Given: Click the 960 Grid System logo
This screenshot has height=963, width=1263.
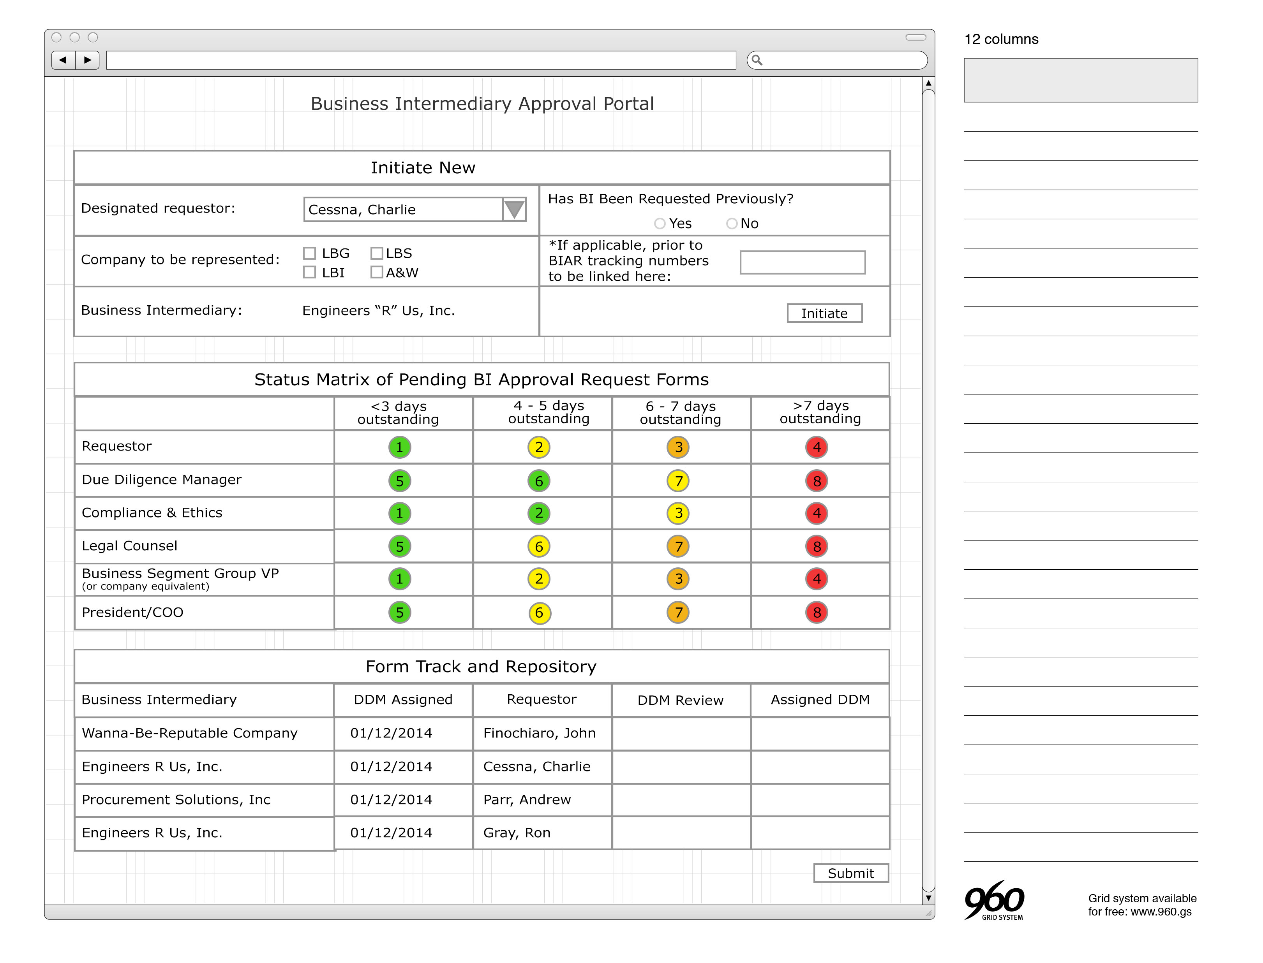Looking at the screenshot, I should tap(995, 901).
